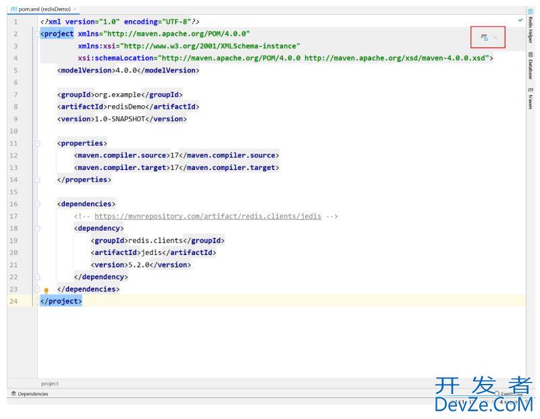Click line number 15 in gutter
This screenshot has width=540, height=419.
13,192
